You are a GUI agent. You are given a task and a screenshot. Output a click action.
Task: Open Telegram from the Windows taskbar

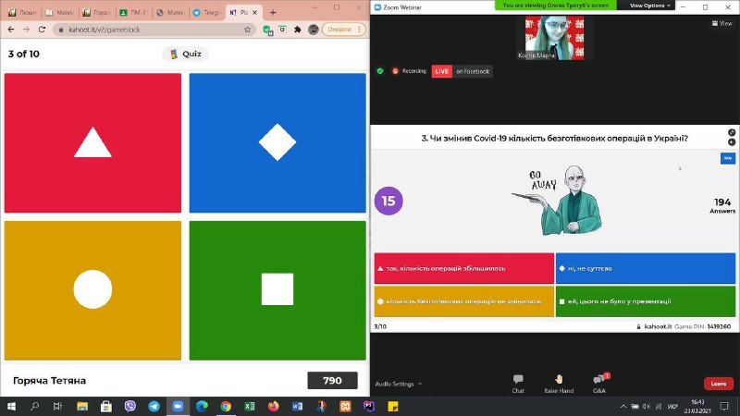click(154, 406)
